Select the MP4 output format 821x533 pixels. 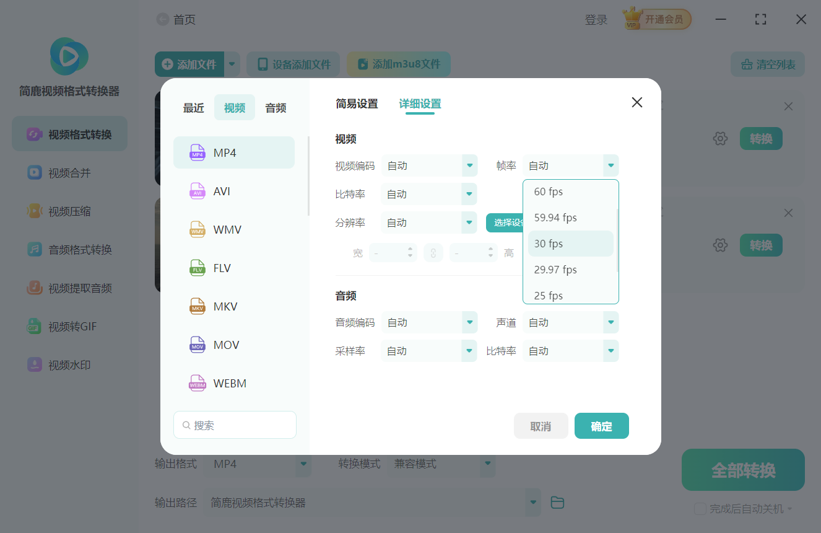pos(234,152)
